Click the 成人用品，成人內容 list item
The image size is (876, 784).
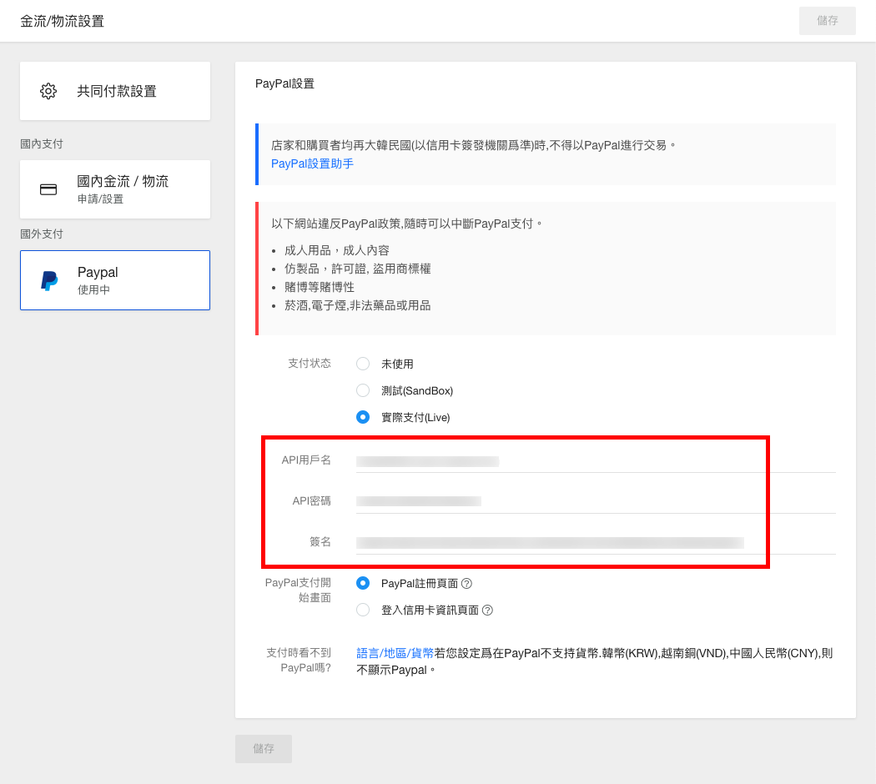pyautogui.click(x=337, y=250)
